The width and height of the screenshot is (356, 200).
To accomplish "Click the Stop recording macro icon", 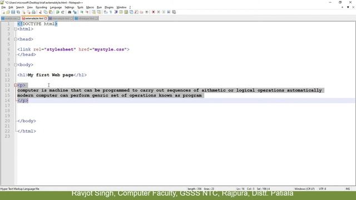I will (x=159, y=12).
